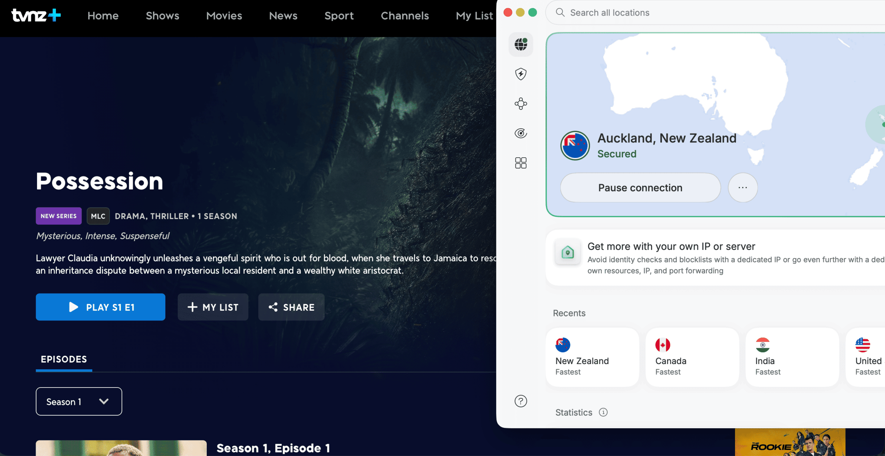Click the Statistics info icon

tap(603, 412)
